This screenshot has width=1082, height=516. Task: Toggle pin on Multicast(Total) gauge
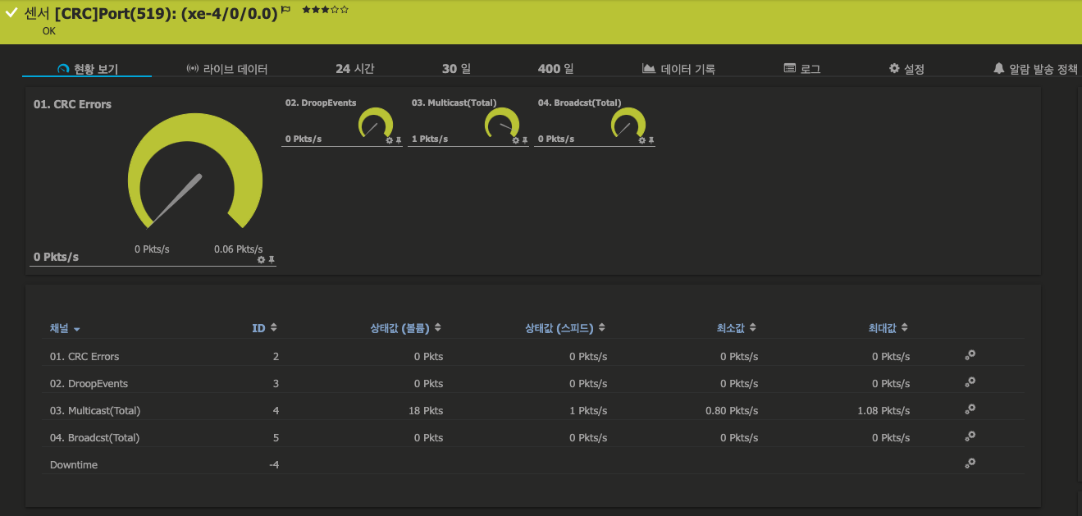[525, 140]
